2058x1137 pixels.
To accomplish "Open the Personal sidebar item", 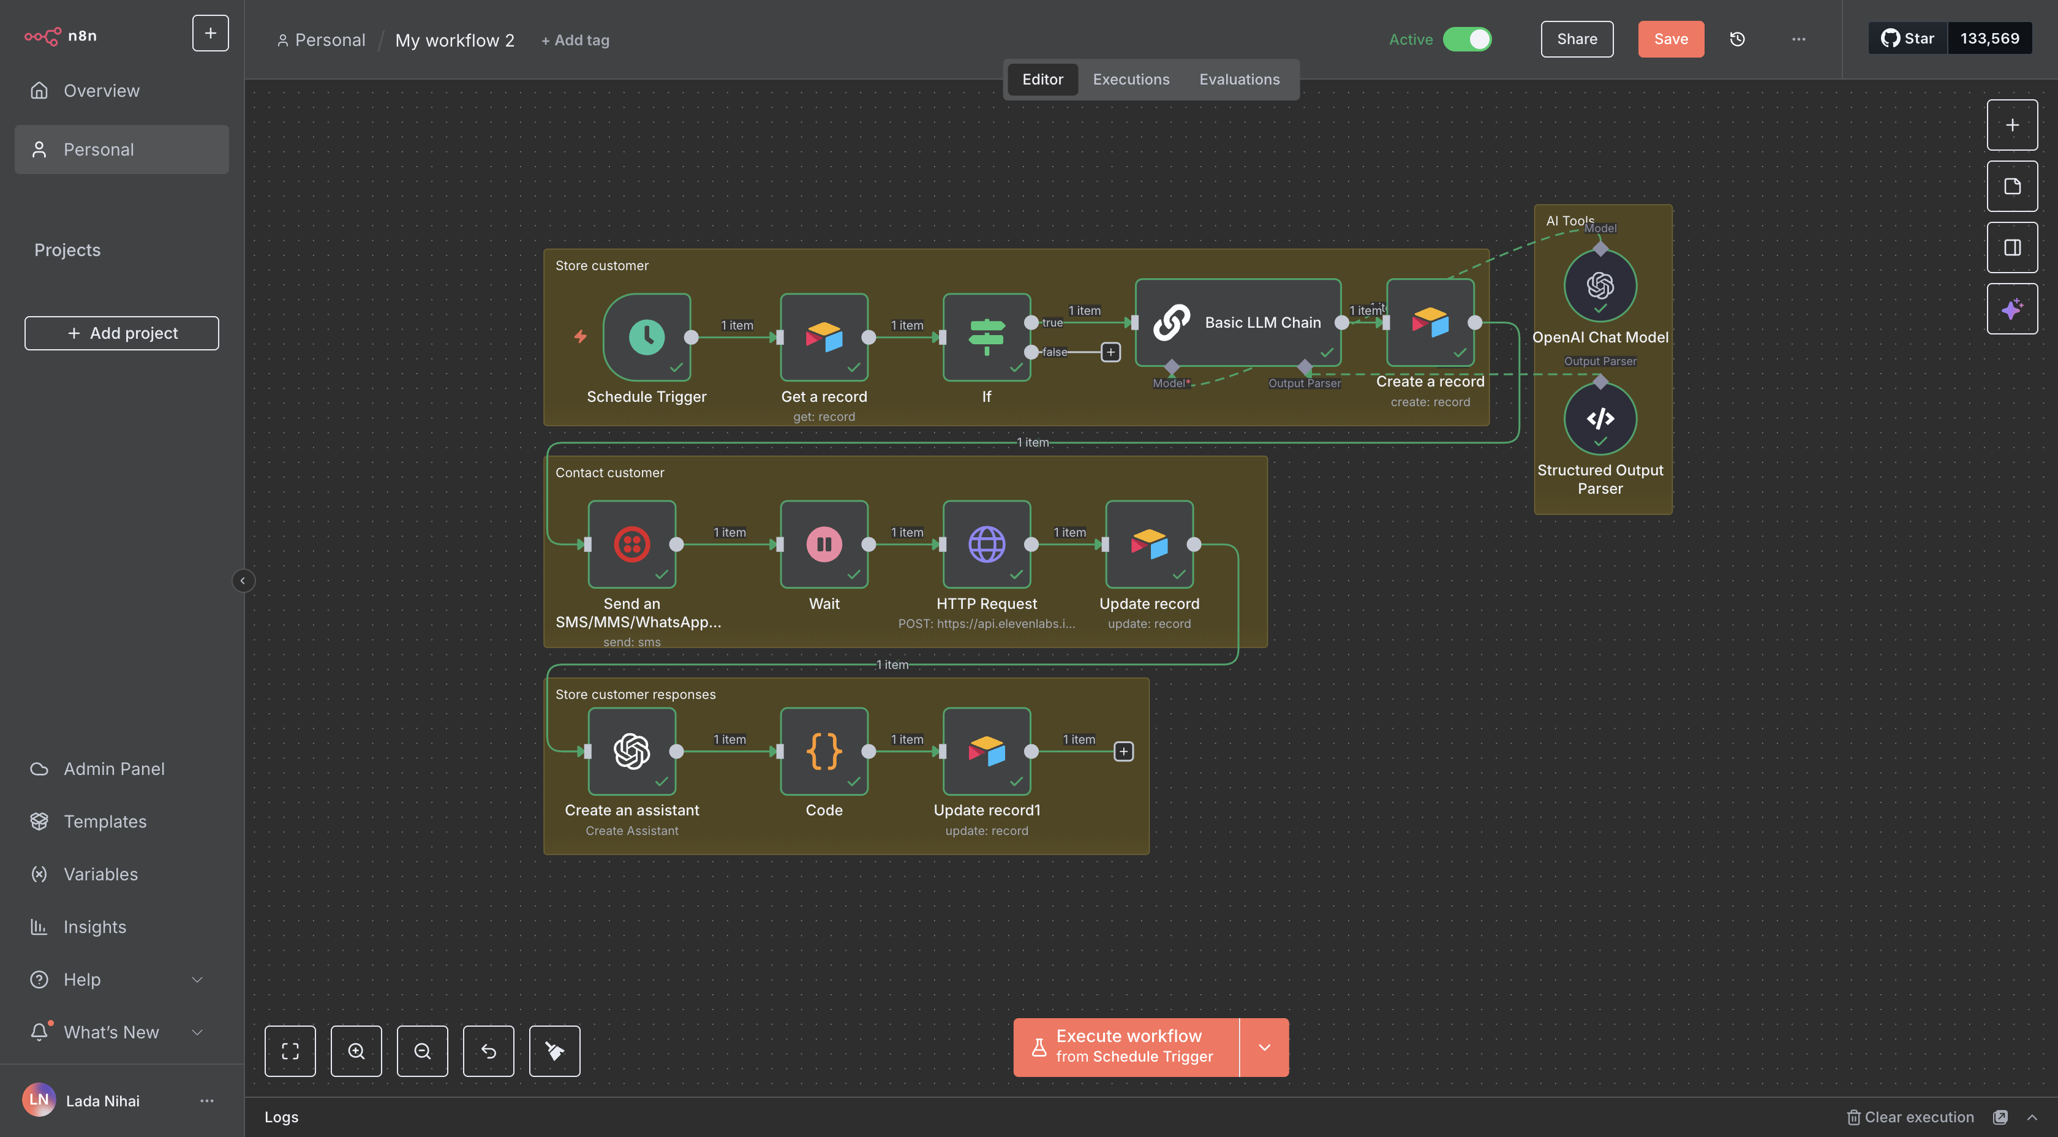I will pos(121,149).
